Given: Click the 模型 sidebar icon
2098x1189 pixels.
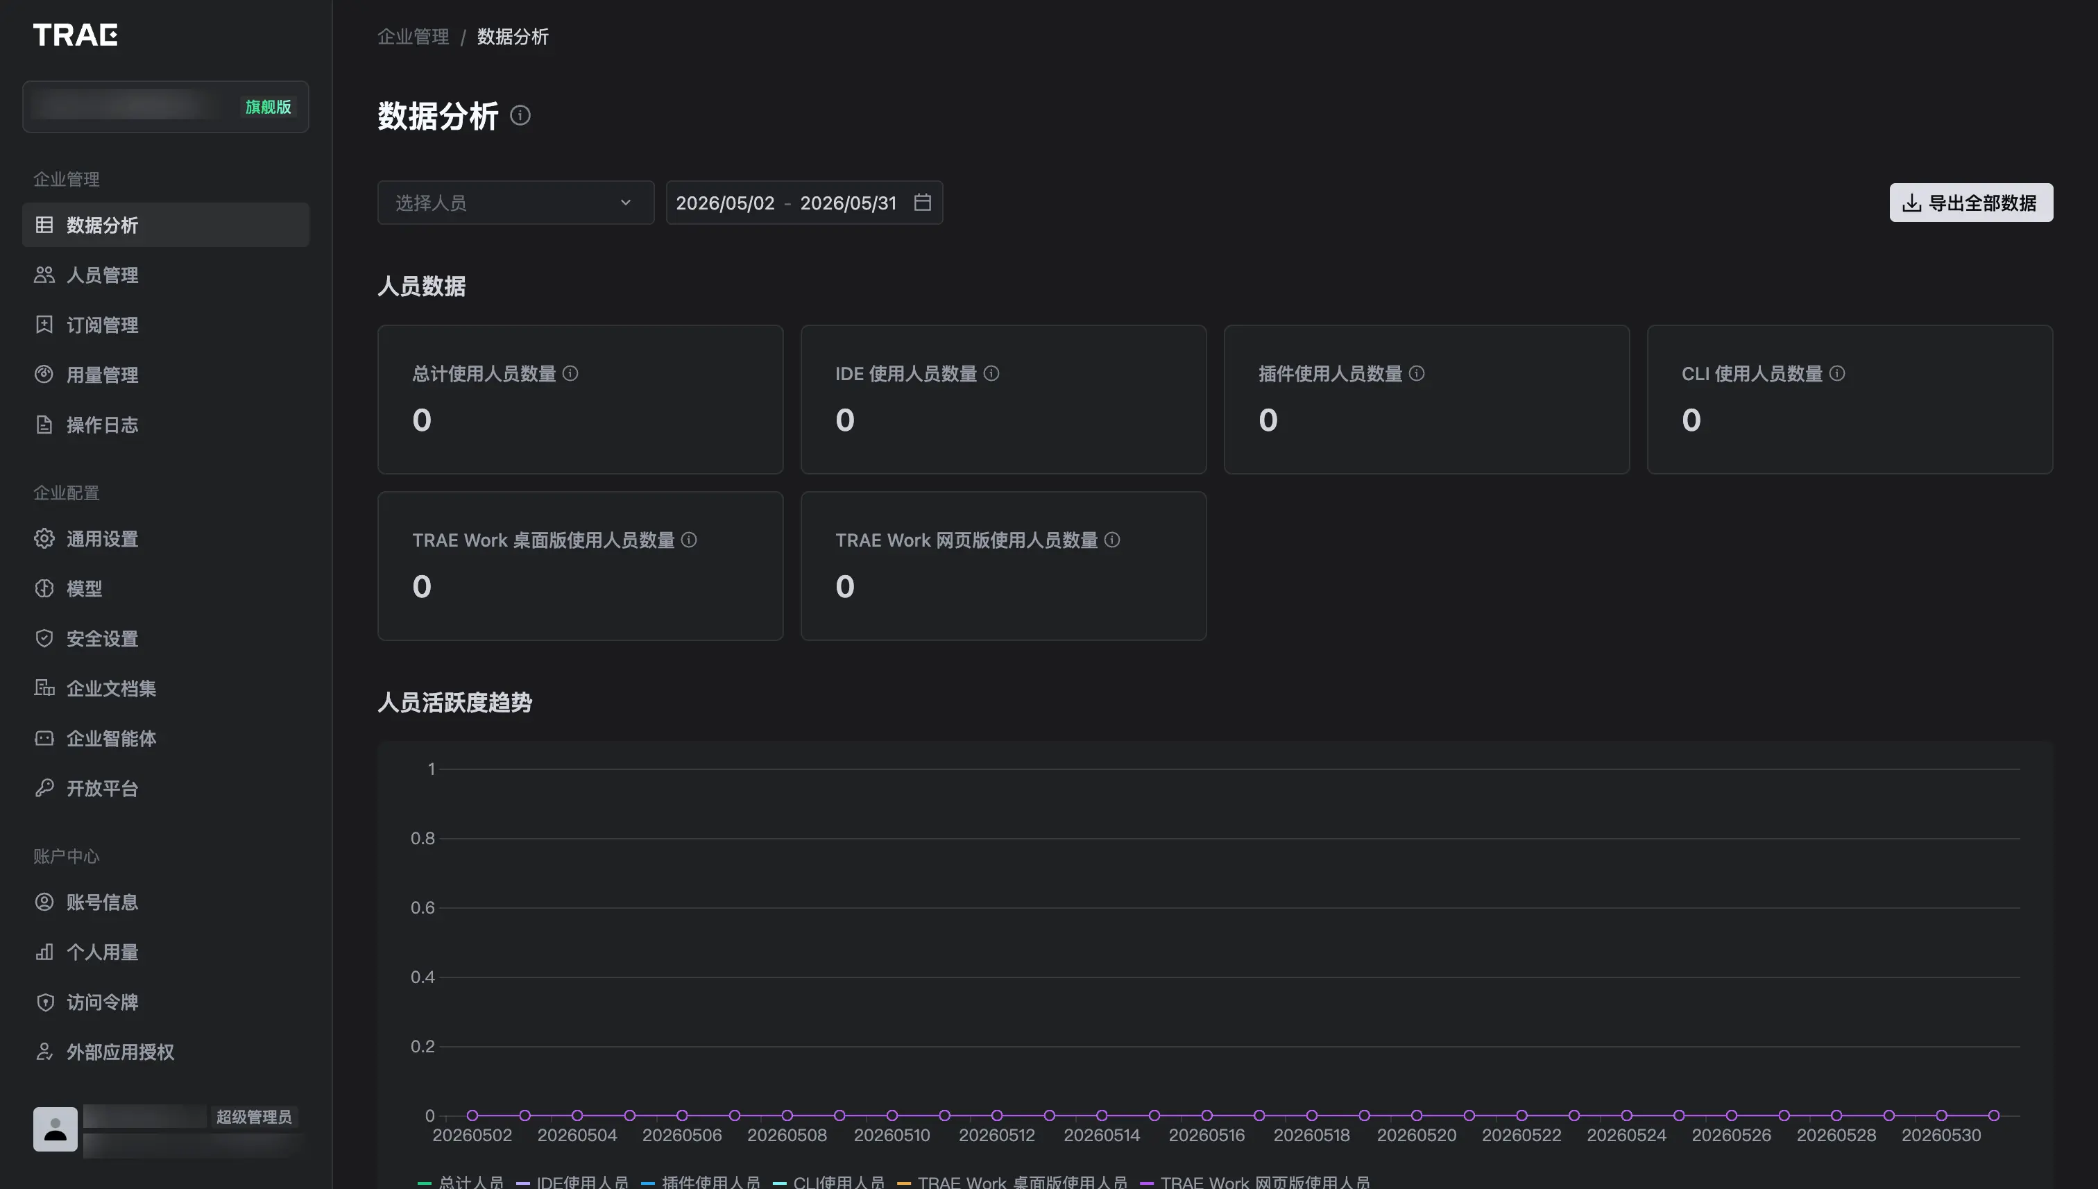Looking at the screenshot, I should pos(44,588).
